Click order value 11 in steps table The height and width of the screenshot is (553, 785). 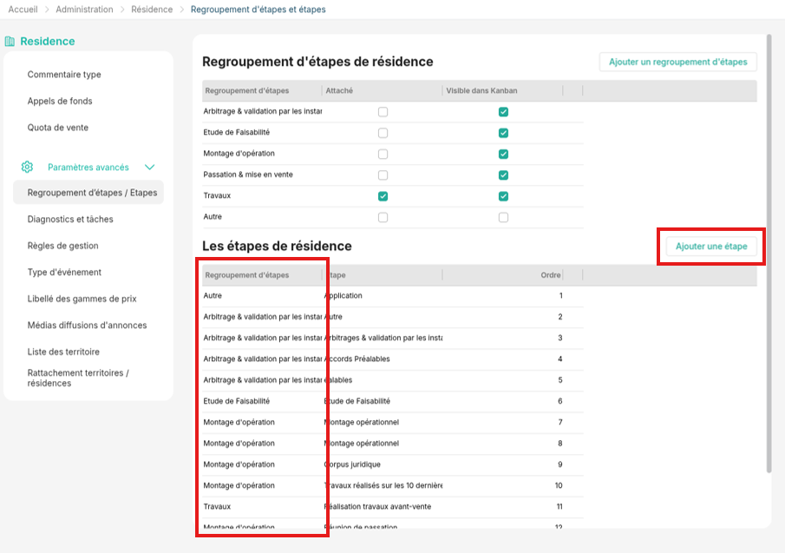click(559, 506)
